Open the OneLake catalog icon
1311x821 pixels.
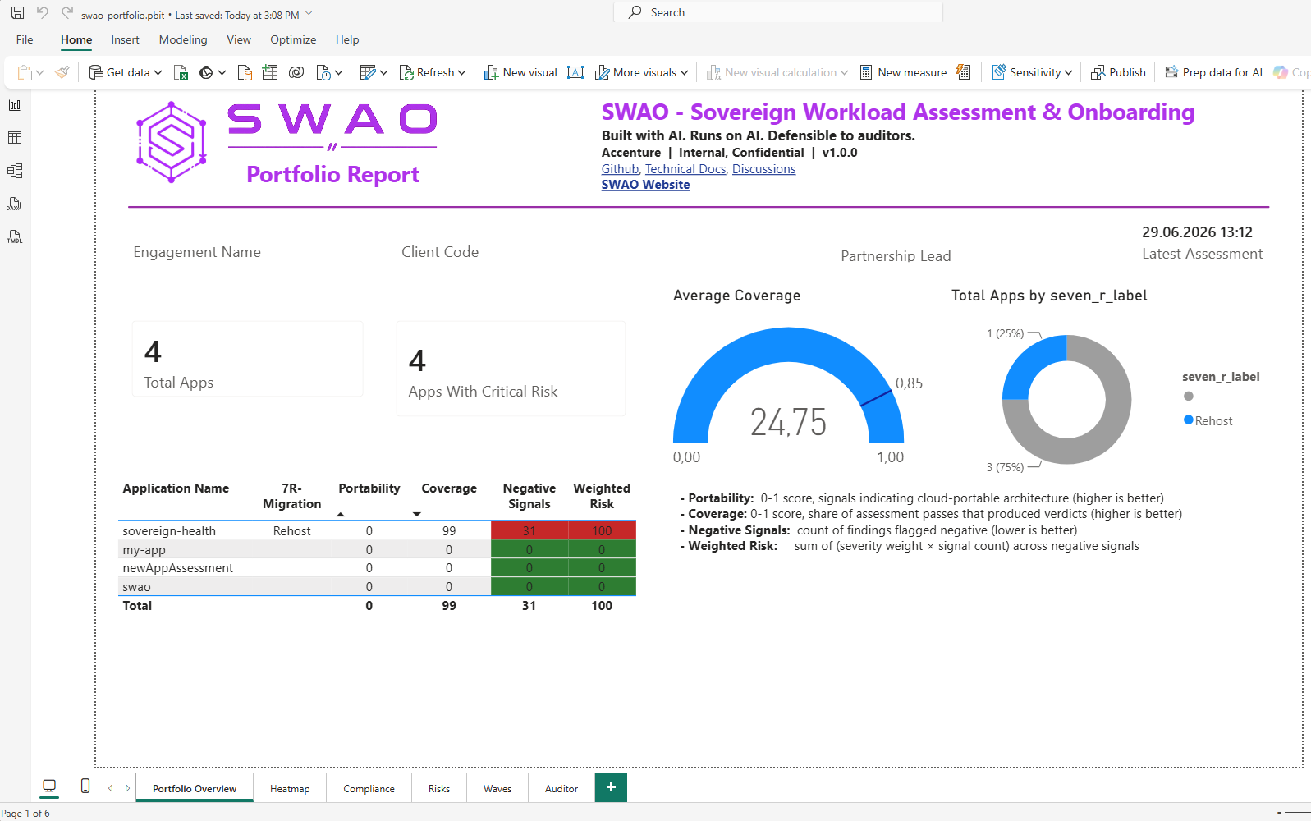[x=206, y=72]
